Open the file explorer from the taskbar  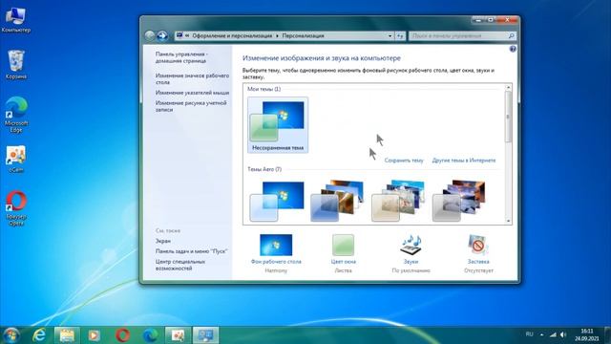tap(67, 335)
